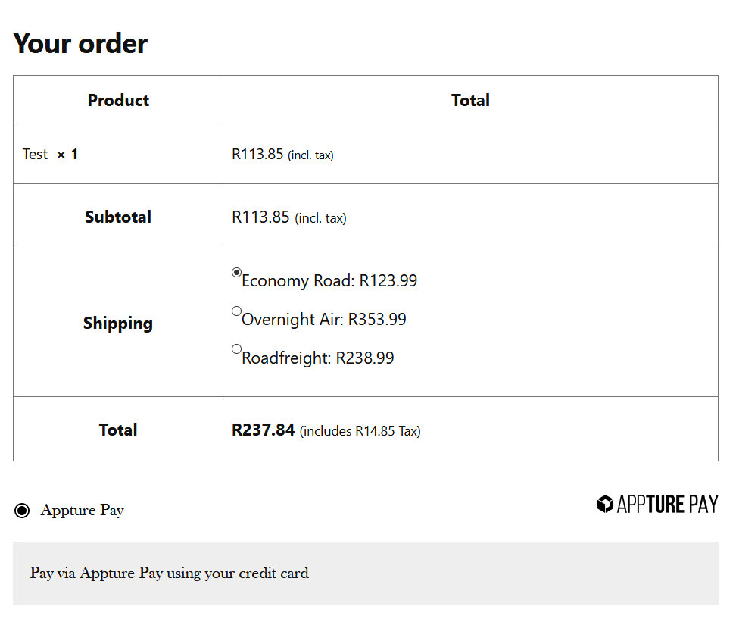The width and height of the screenshot is (736, 622).
Task: Click the Appture Pay payment label
Action: [82, 511]
